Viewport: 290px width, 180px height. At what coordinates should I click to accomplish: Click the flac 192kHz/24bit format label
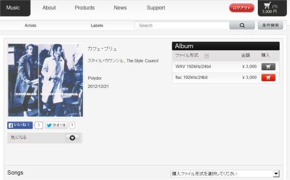(191, 78)
